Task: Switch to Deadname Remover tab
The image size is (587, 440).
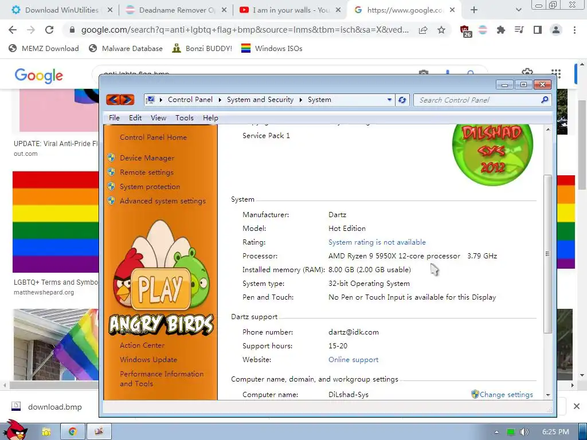Action: click(x=177, y=10)
